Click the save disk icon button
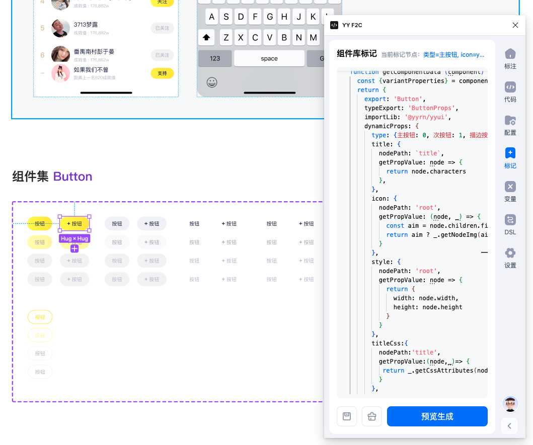 (347, 416)
